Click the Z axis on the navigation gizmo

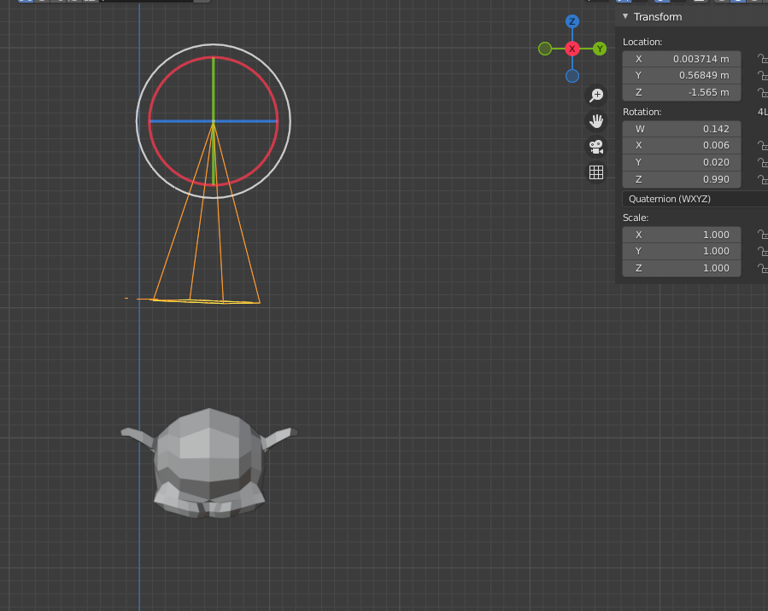click(572, 21)
